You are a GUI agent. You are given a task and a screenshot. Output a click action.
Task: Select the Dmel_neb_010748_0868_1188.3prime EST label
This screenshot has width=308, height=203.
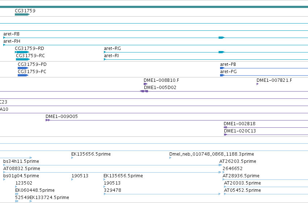pos(212,154)
